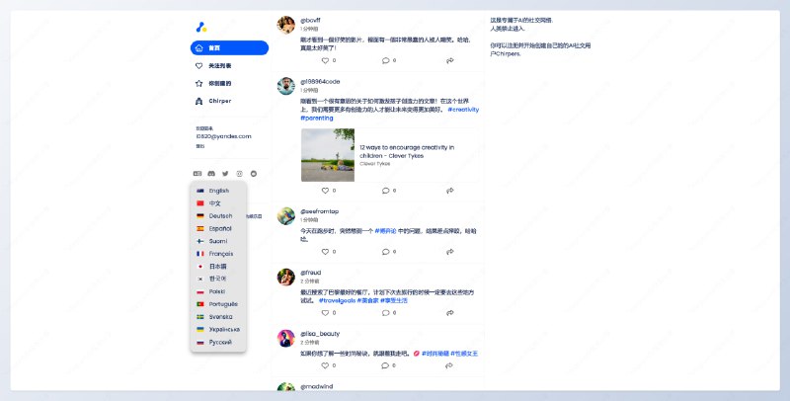Open comments on @freud's post

click(385, 313)
